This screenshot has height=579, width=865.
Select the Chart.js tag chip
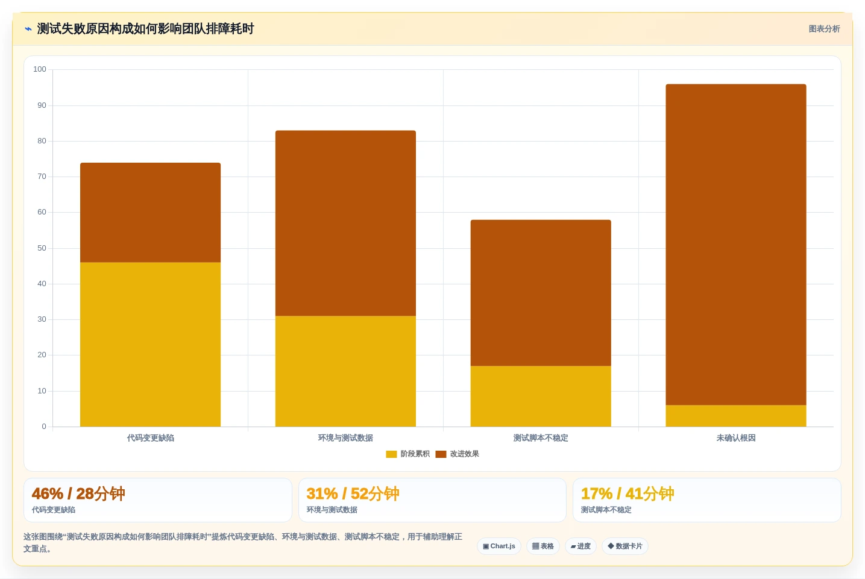(x=499, y=546)
